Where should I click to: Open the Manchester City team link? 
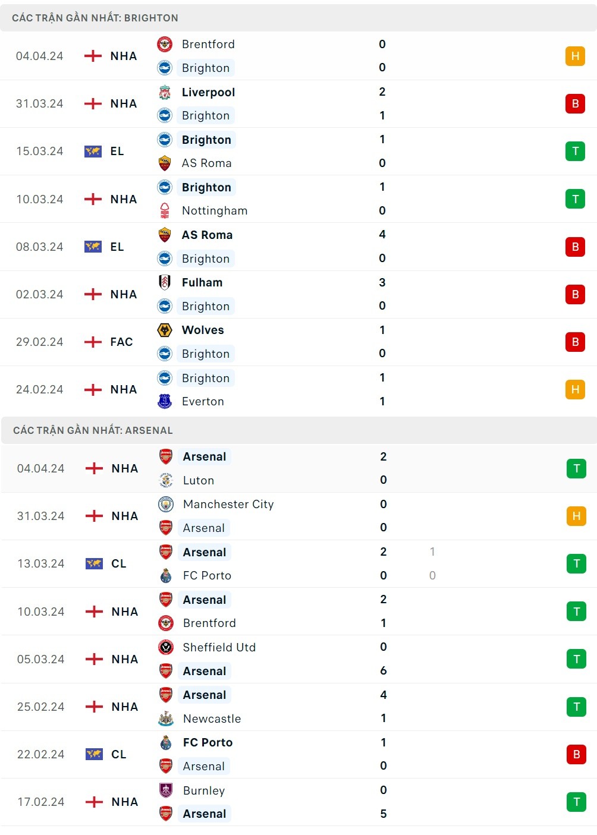(228, 504)
